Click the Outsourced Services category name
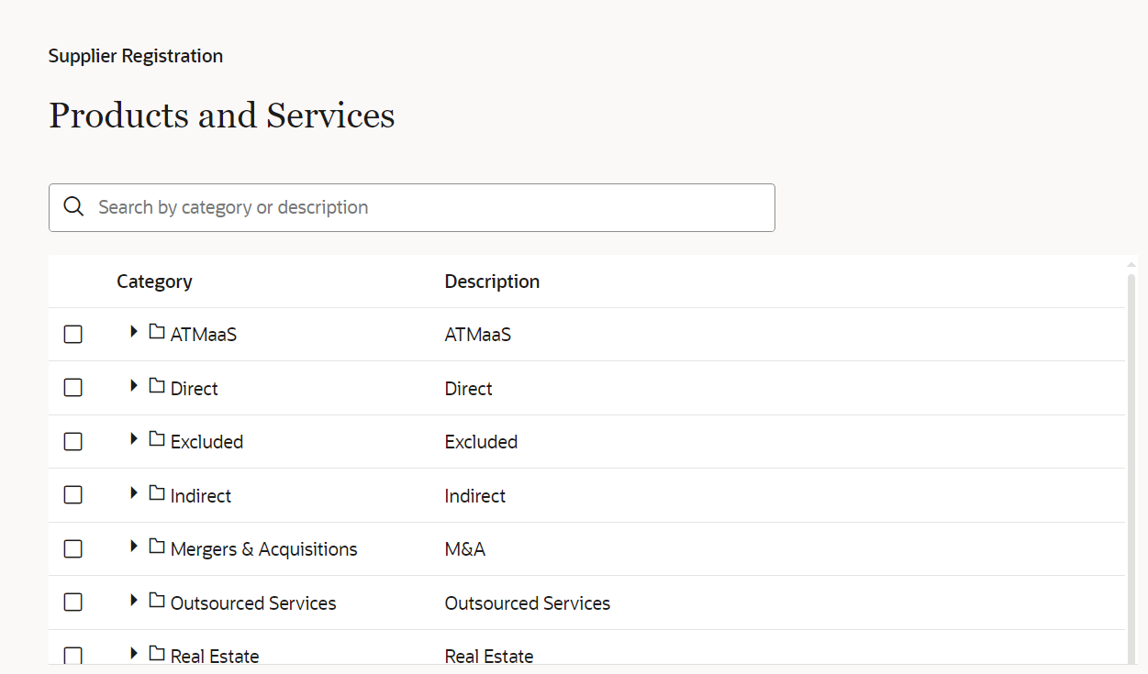This screenshot has height=674, width=1148. coord(253,603)
